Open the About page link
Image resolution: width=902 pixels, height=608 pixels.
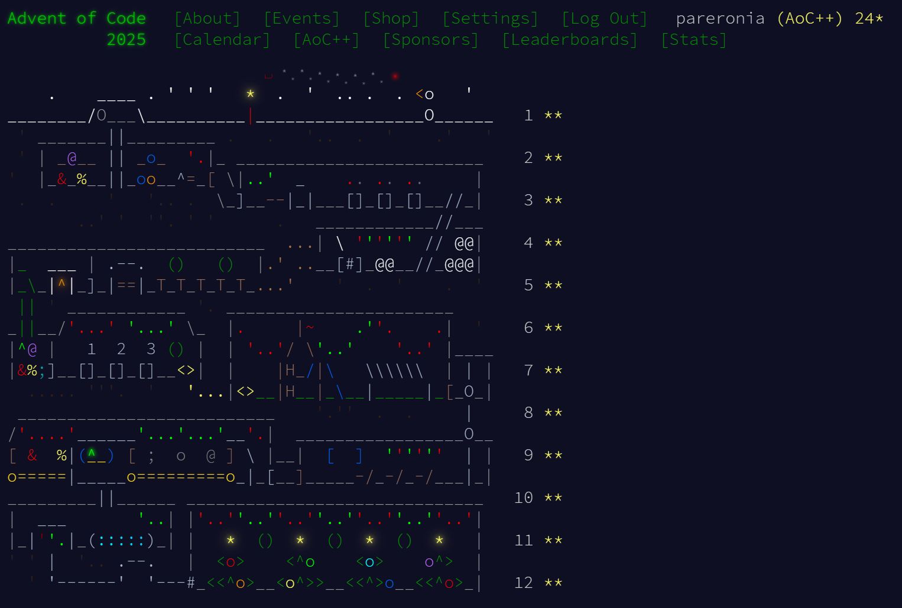point(207,18)
